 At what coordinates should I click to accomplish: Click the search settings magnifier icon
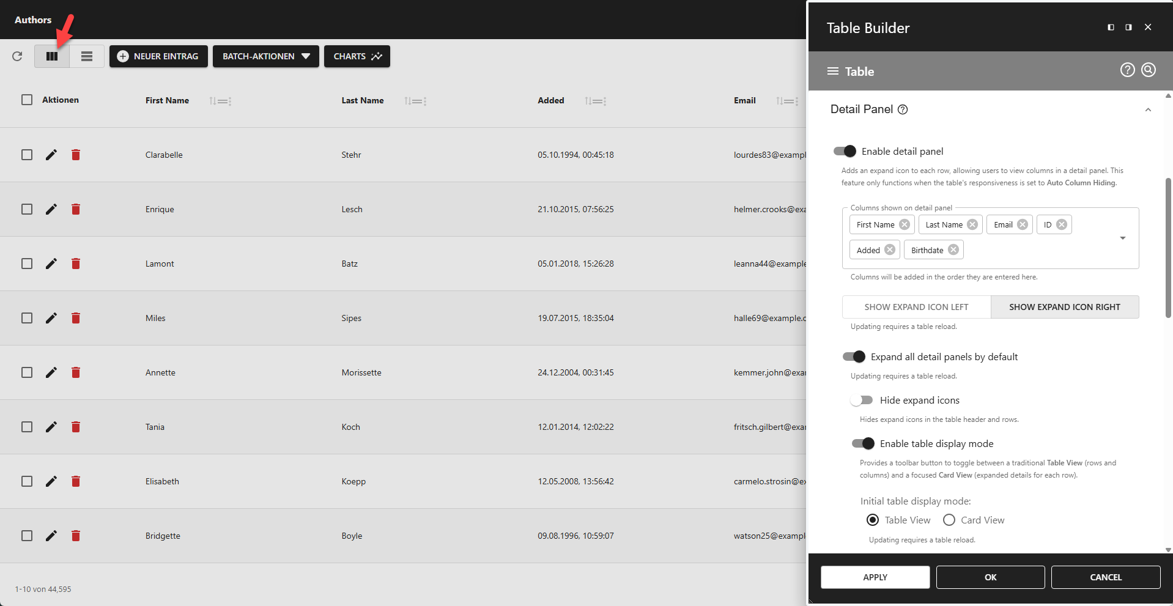[x=1148, y=69]
